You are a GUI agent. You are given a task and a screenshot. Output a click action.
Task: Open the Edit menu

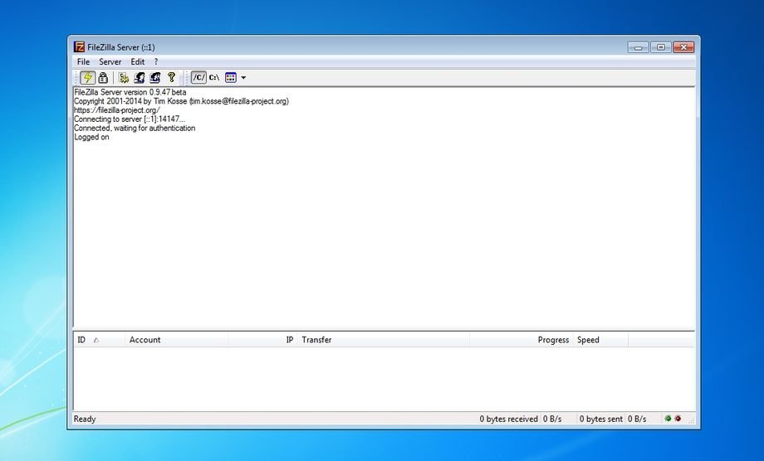click(137, 61)
